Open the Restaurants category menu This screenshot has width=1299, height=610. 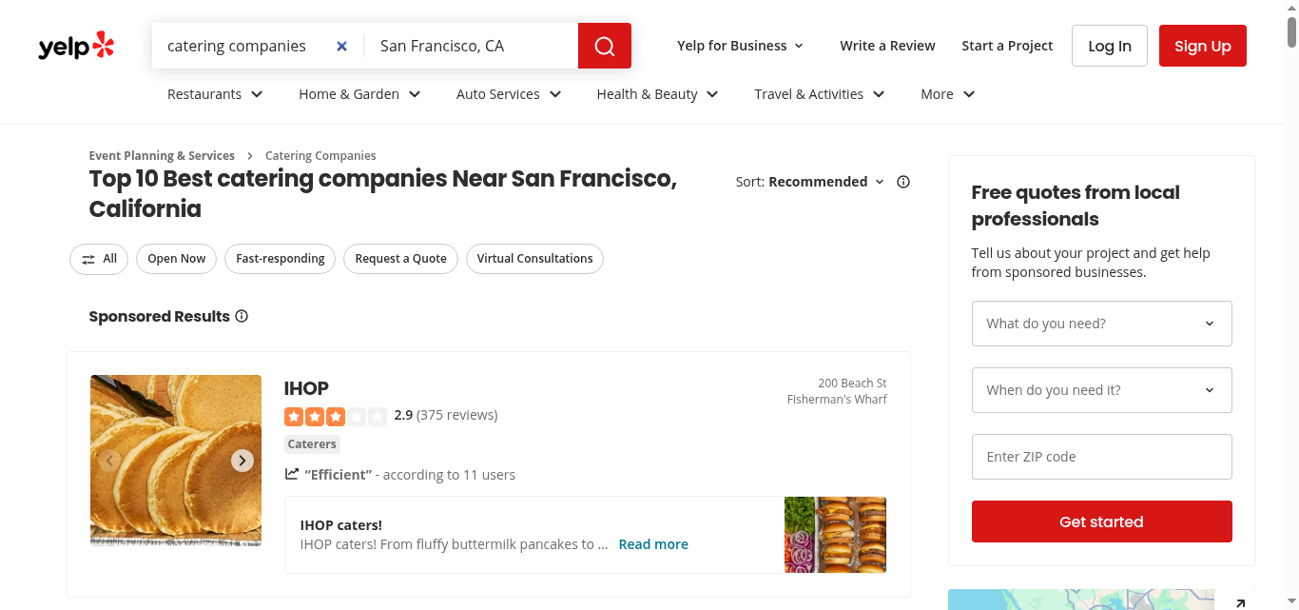(x=215, y=94)
